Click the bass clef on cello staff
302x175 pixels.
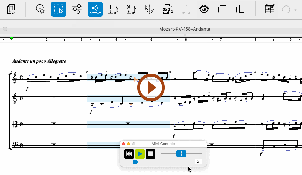(14, 144)
